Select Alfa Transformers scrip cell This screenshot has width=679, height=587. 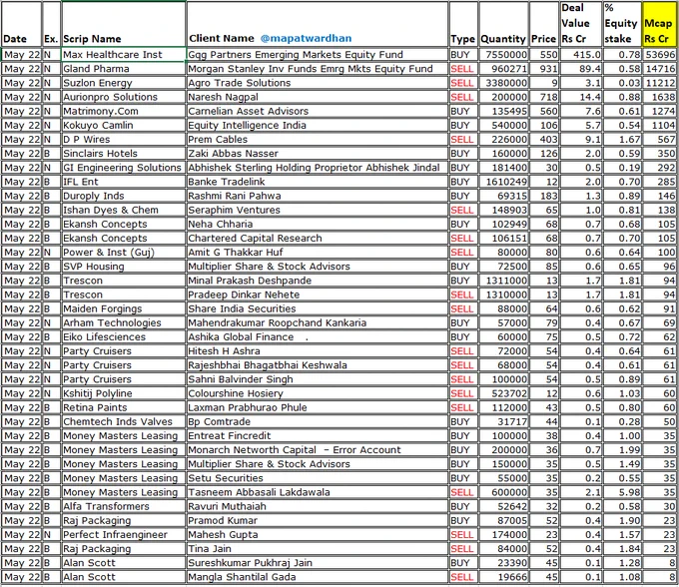point(124,506)
